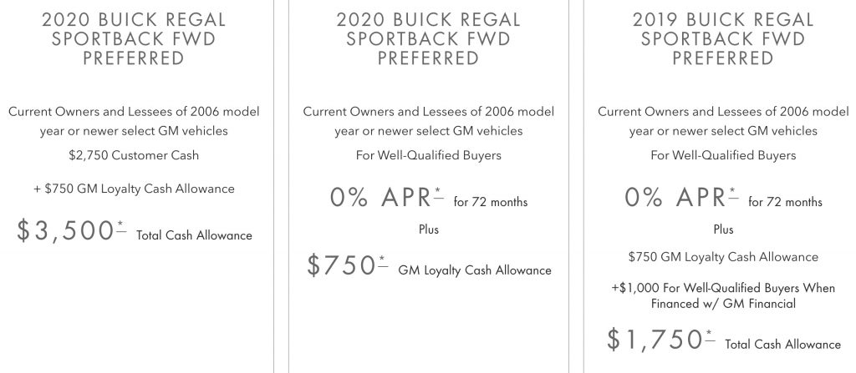
Task: Click the $1,750 total cash figure
Action: click(x=655, y=340)
